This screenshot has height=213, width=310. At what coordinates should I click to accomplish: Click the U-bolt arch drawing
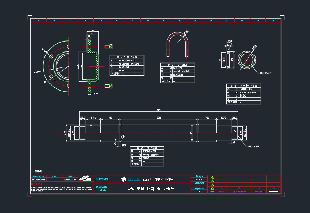coord(177,45)
